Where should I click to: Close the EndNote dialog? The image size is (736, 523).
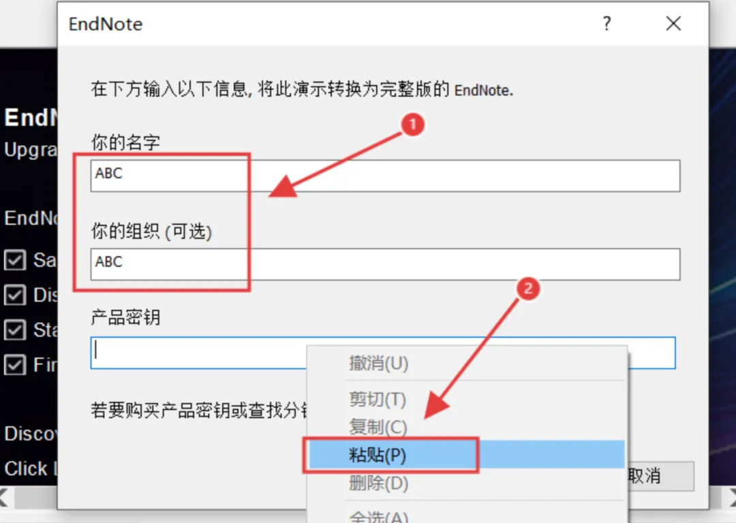pos(673,23)
